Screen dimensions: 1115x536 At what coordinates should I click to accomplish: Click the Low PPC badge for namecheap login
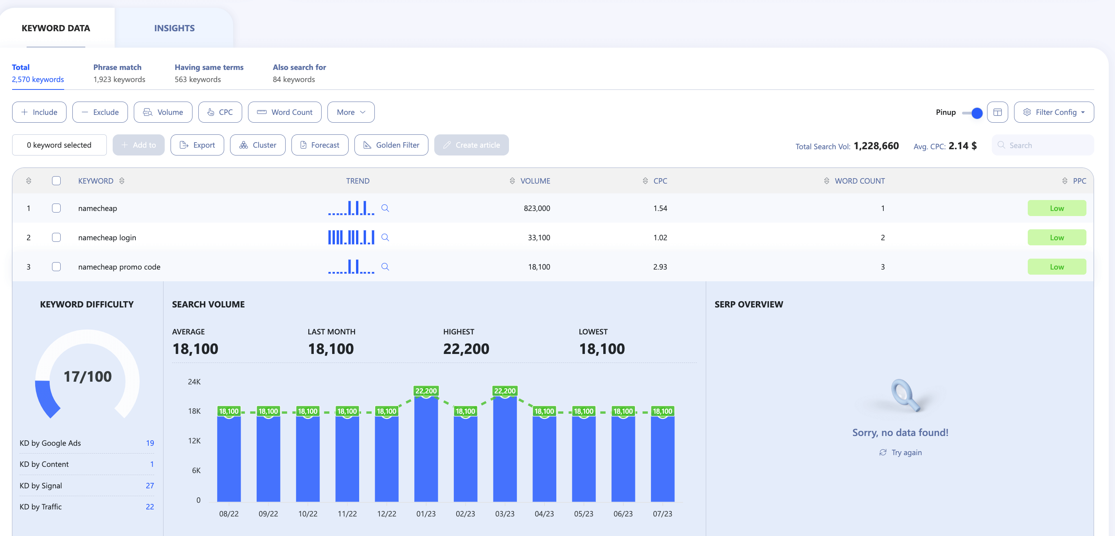(1057, 237)
